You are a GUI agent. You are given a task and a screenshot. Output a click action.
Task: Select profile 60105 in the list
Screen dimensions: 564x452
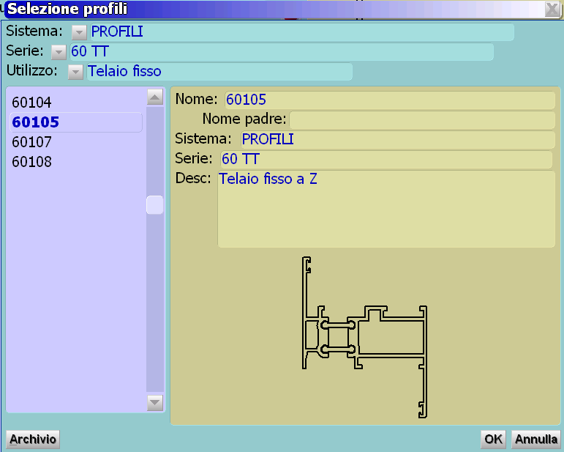[x=76, y=122]
